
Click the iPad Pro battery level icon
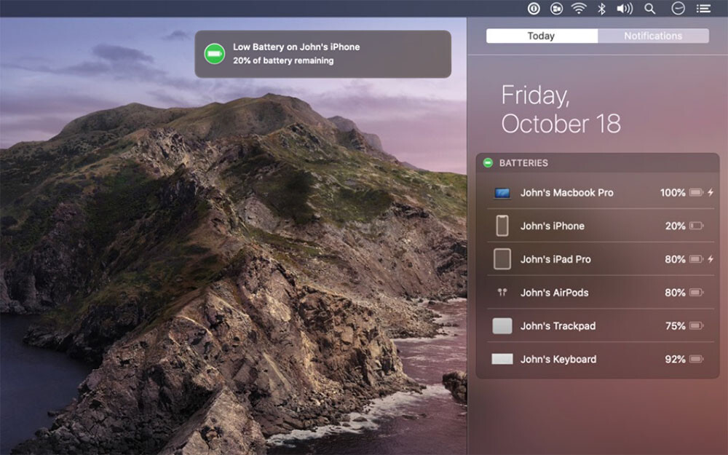pyautogui.click(x=696, y=259)
